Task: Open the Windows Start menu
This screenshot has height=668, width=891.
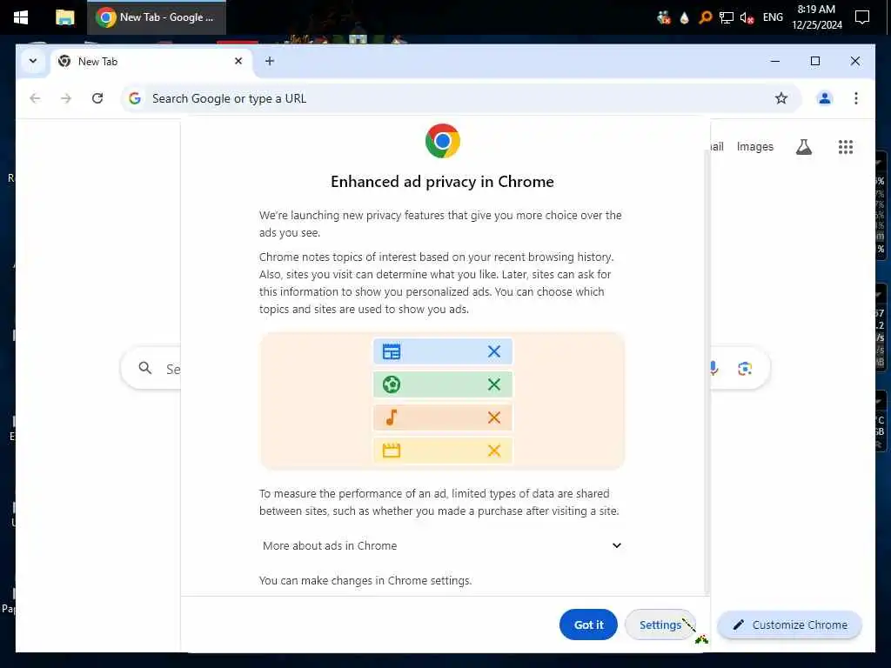Action: click(x=21, y=17)
